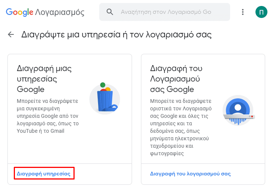Click the blue trash bin illustration
The image size is (273, 187).
tap(105, 98)
